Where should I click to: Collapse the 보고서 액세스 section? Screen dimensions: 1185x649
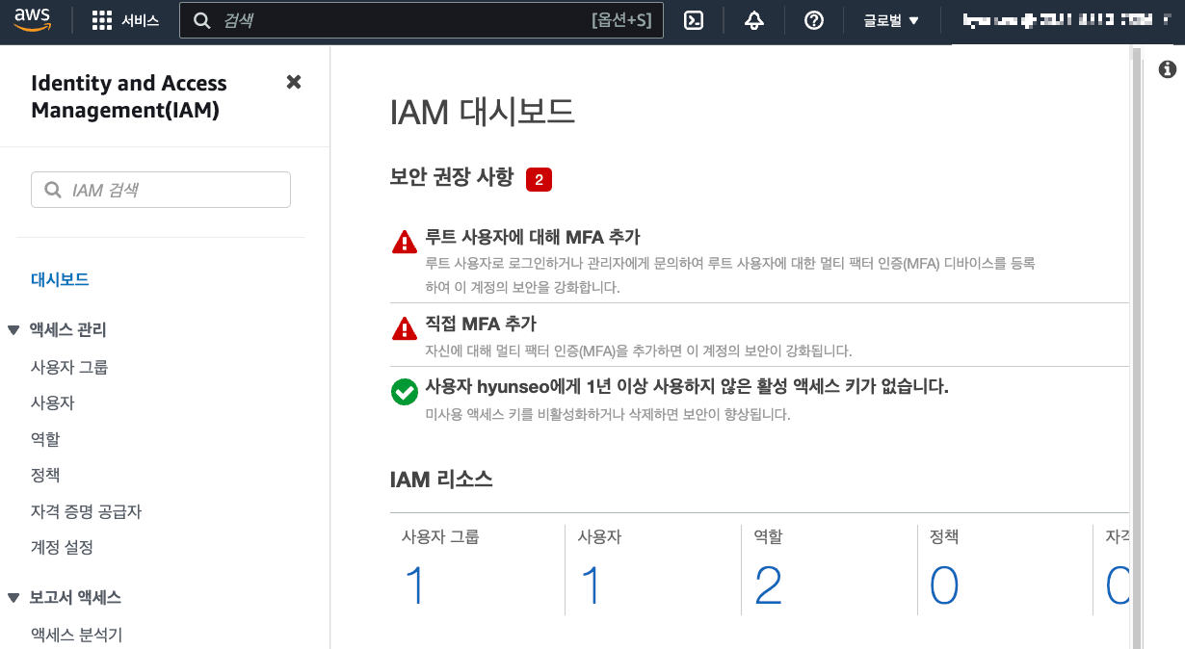click(x=13, y=598)
